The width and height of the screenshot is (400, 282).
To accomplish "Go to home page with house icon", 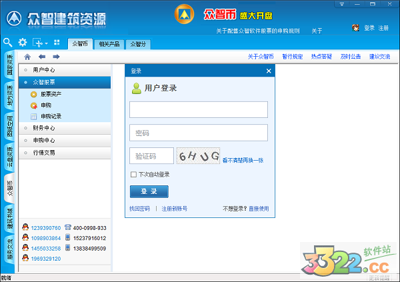I will pyautogui.click(x=27, y=57).
